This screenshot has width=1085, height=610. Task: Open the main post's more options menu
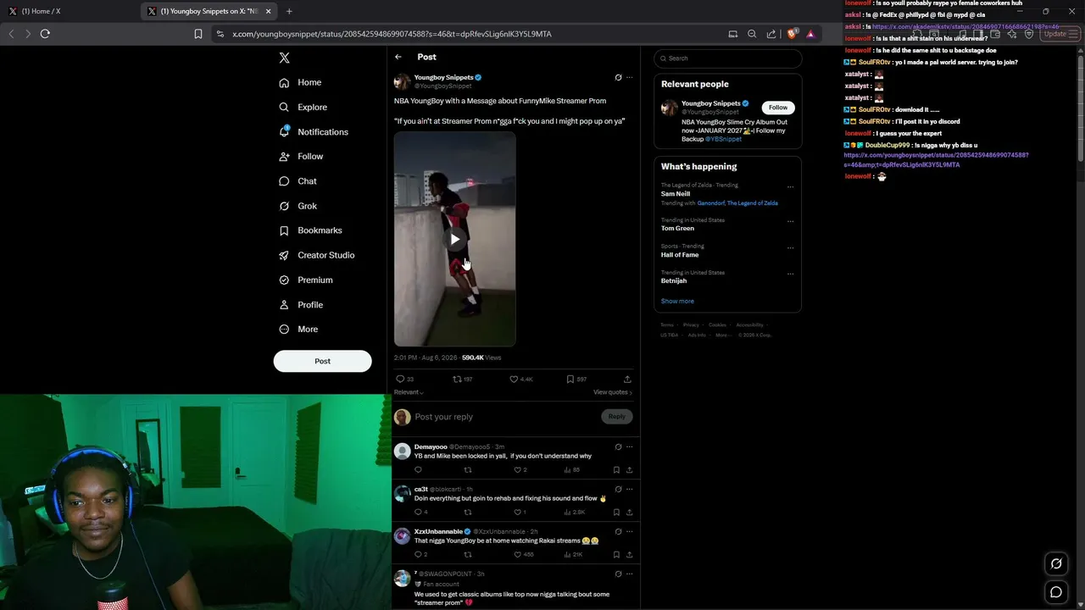click(x=629, y=77)
